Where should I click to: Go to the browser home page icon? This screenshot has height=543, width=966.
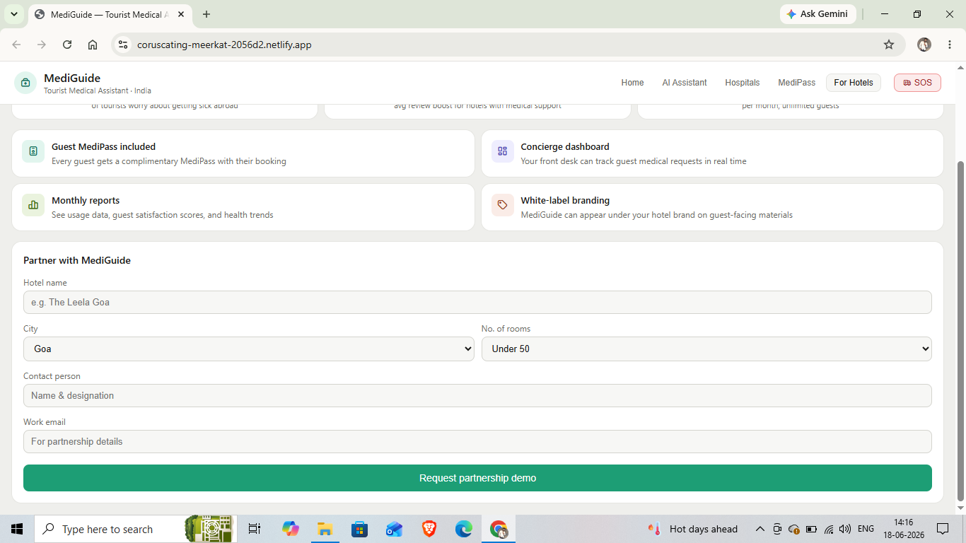[93, 45]
